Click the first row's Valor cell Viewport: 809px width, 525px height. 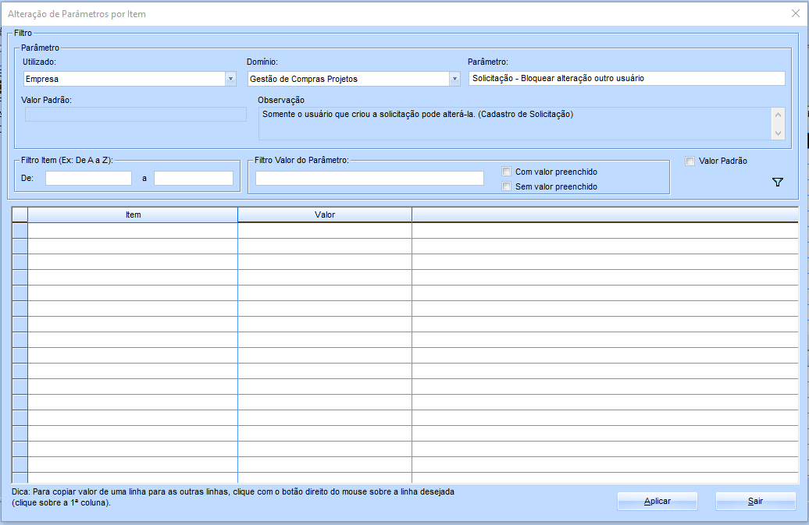pos(325,230)
